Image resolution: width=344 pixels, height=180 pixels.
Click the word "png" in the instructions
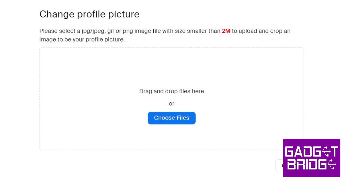pos(128,31)
